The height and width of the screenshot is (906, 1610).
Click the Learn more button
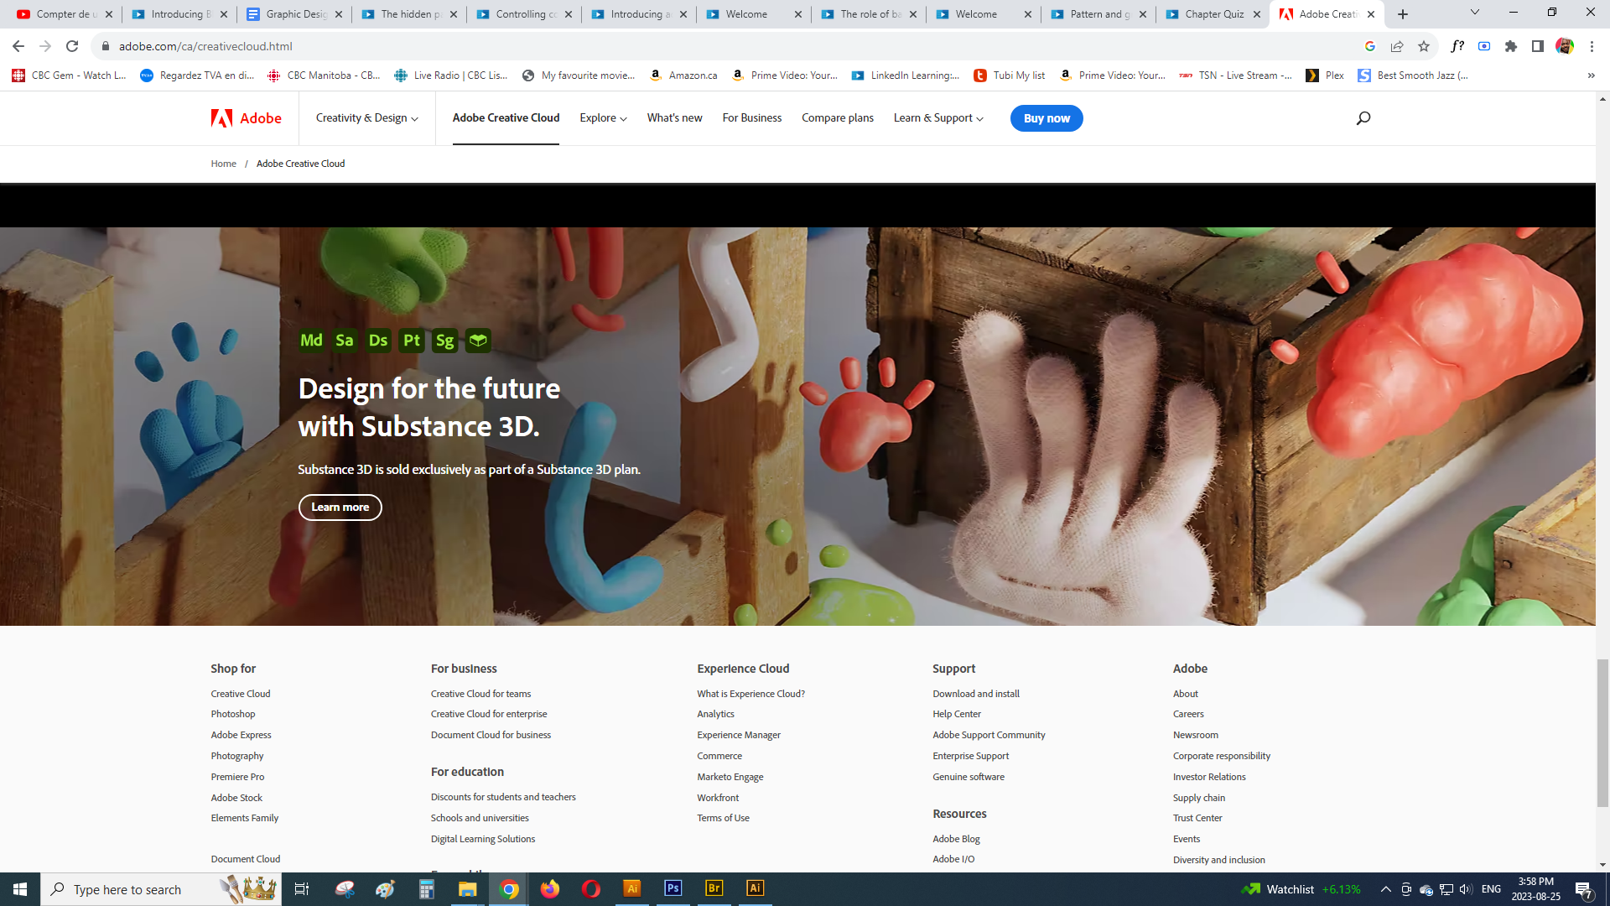pos(340,508)
